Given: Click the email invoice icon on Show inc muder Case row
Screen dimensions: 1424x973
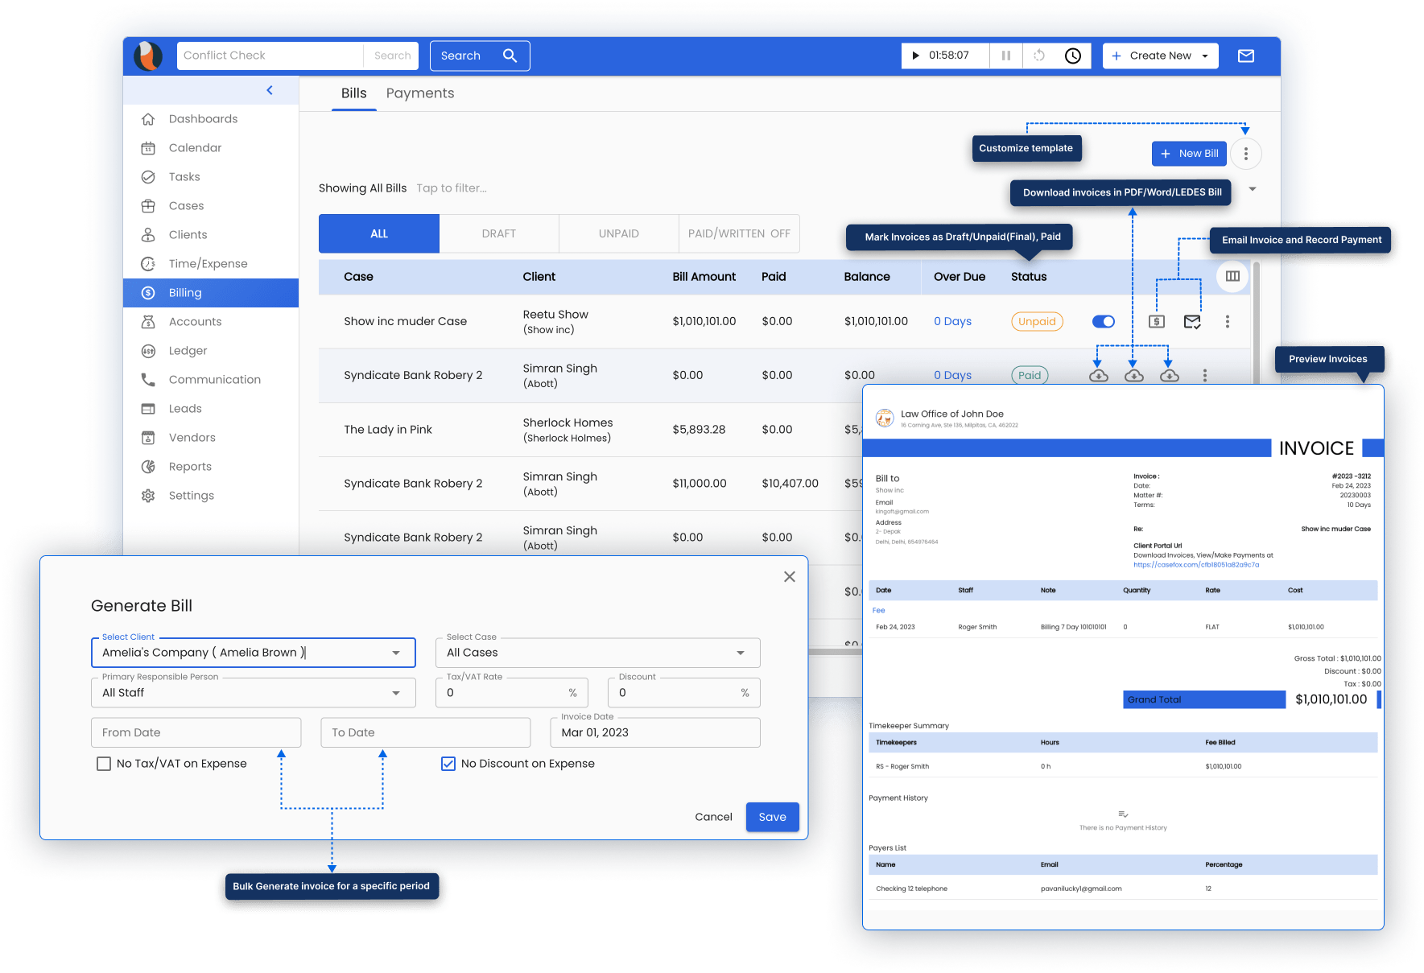Looking at the screenshot, I should [x=1192, y=321].
